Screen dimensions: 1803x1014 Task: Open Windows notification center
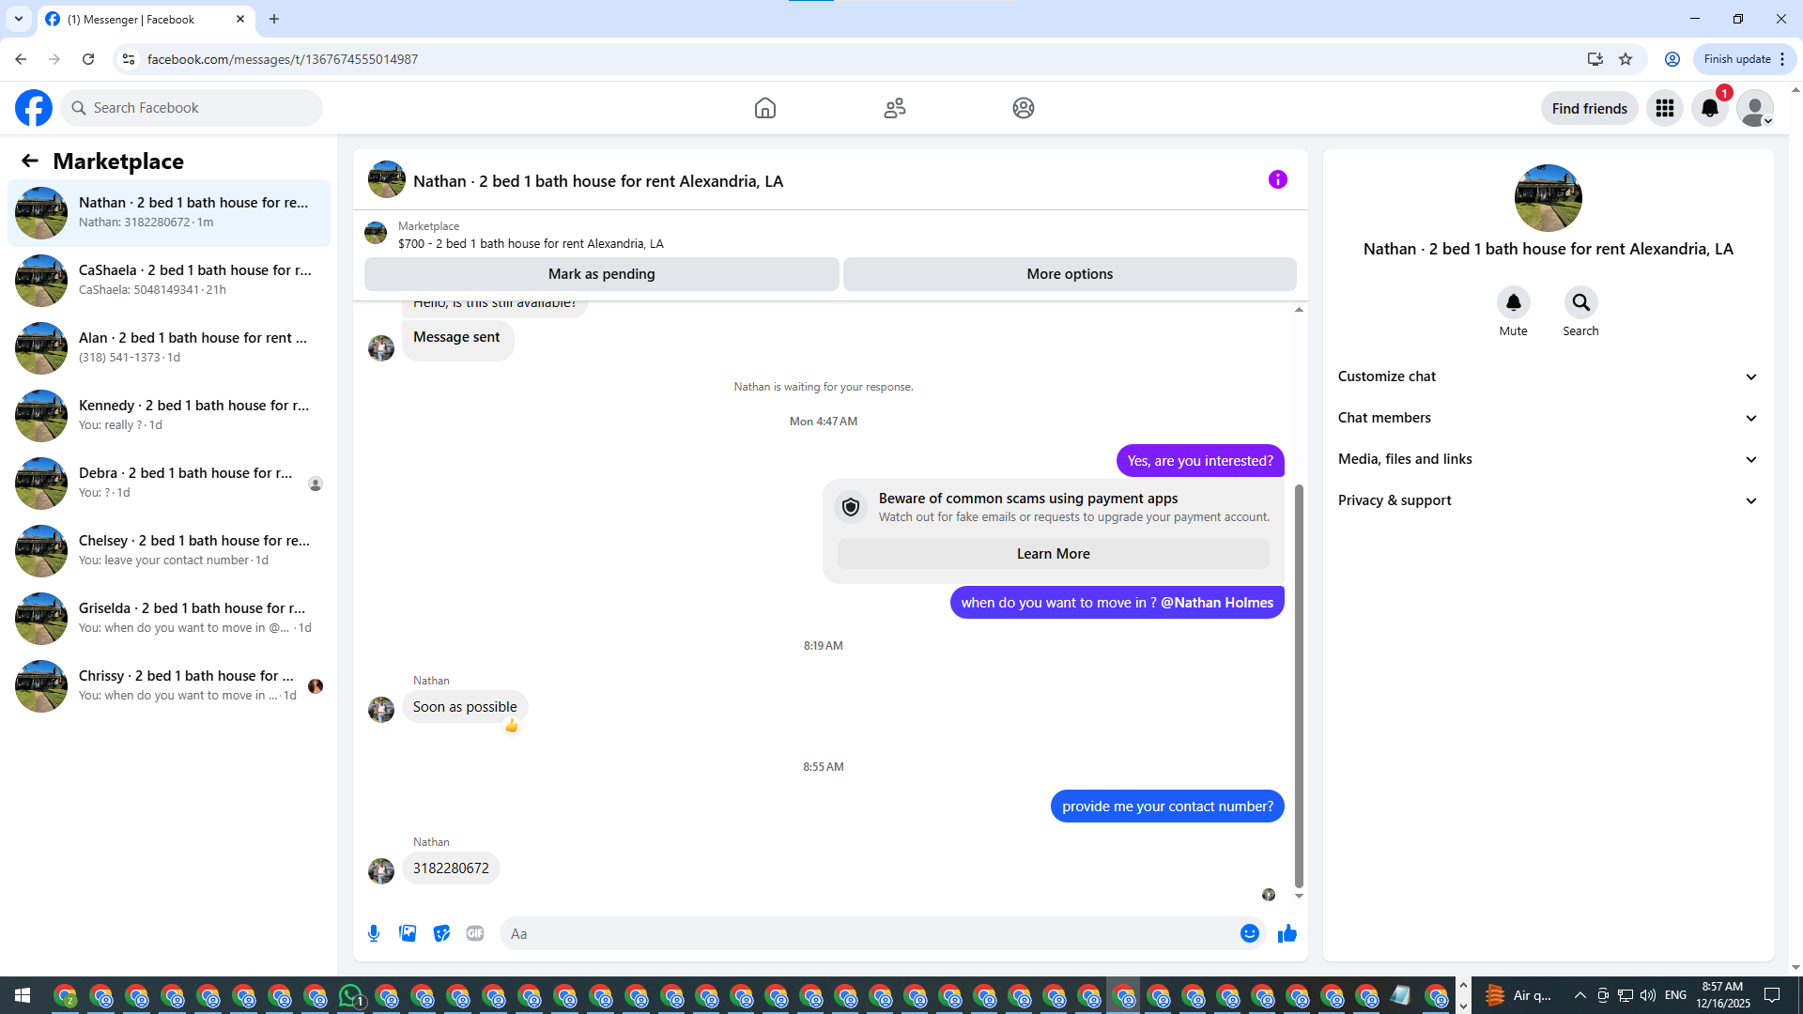click(x=1772, y=995)
